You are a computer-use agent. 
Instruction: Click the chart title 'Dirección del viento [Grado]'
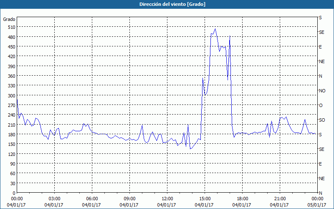pos(172,4)
